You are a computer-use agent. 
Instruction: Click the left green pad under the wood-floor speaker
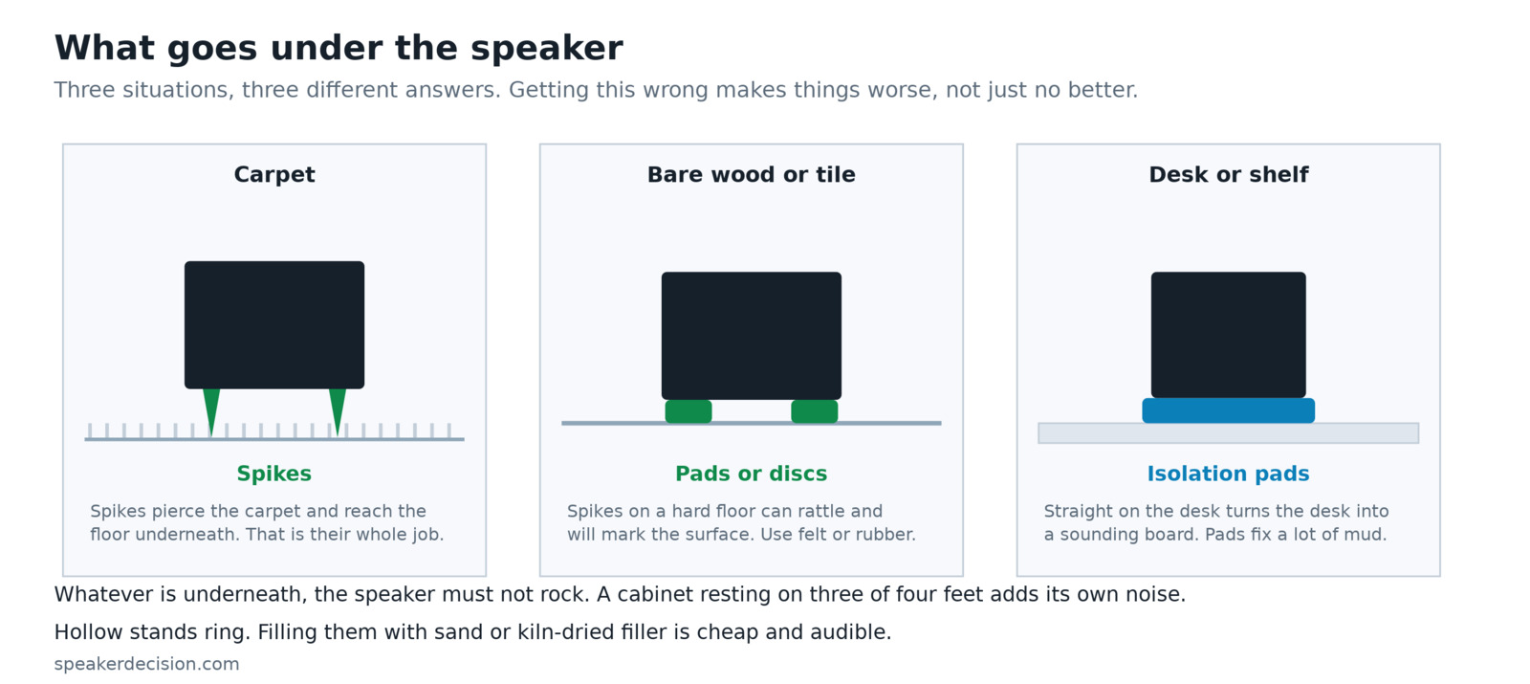click(x=688, y=411)
